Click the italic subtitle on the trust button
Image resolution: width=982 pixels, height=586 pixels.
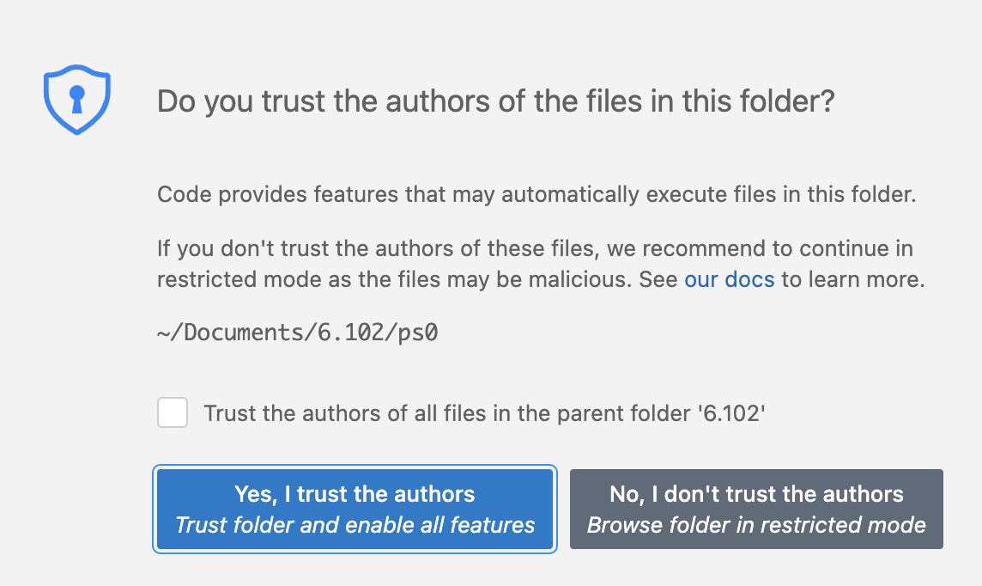coord(355,524)
